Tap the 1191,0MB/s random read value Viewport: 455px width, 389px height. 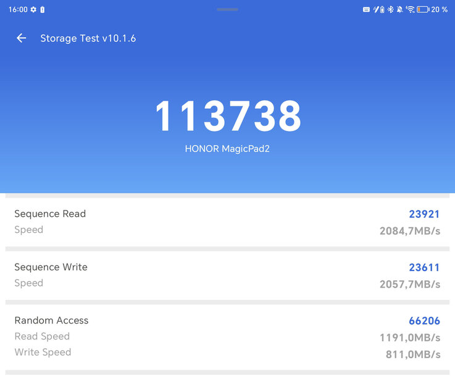(x=410, y=338)
